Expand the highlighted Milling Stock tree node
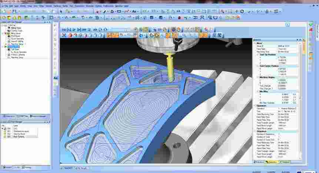The image size is (319, 173). tap(3, 47)
